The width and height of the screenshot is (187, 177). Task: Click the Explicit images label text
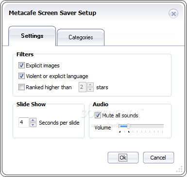coord(43,65)
